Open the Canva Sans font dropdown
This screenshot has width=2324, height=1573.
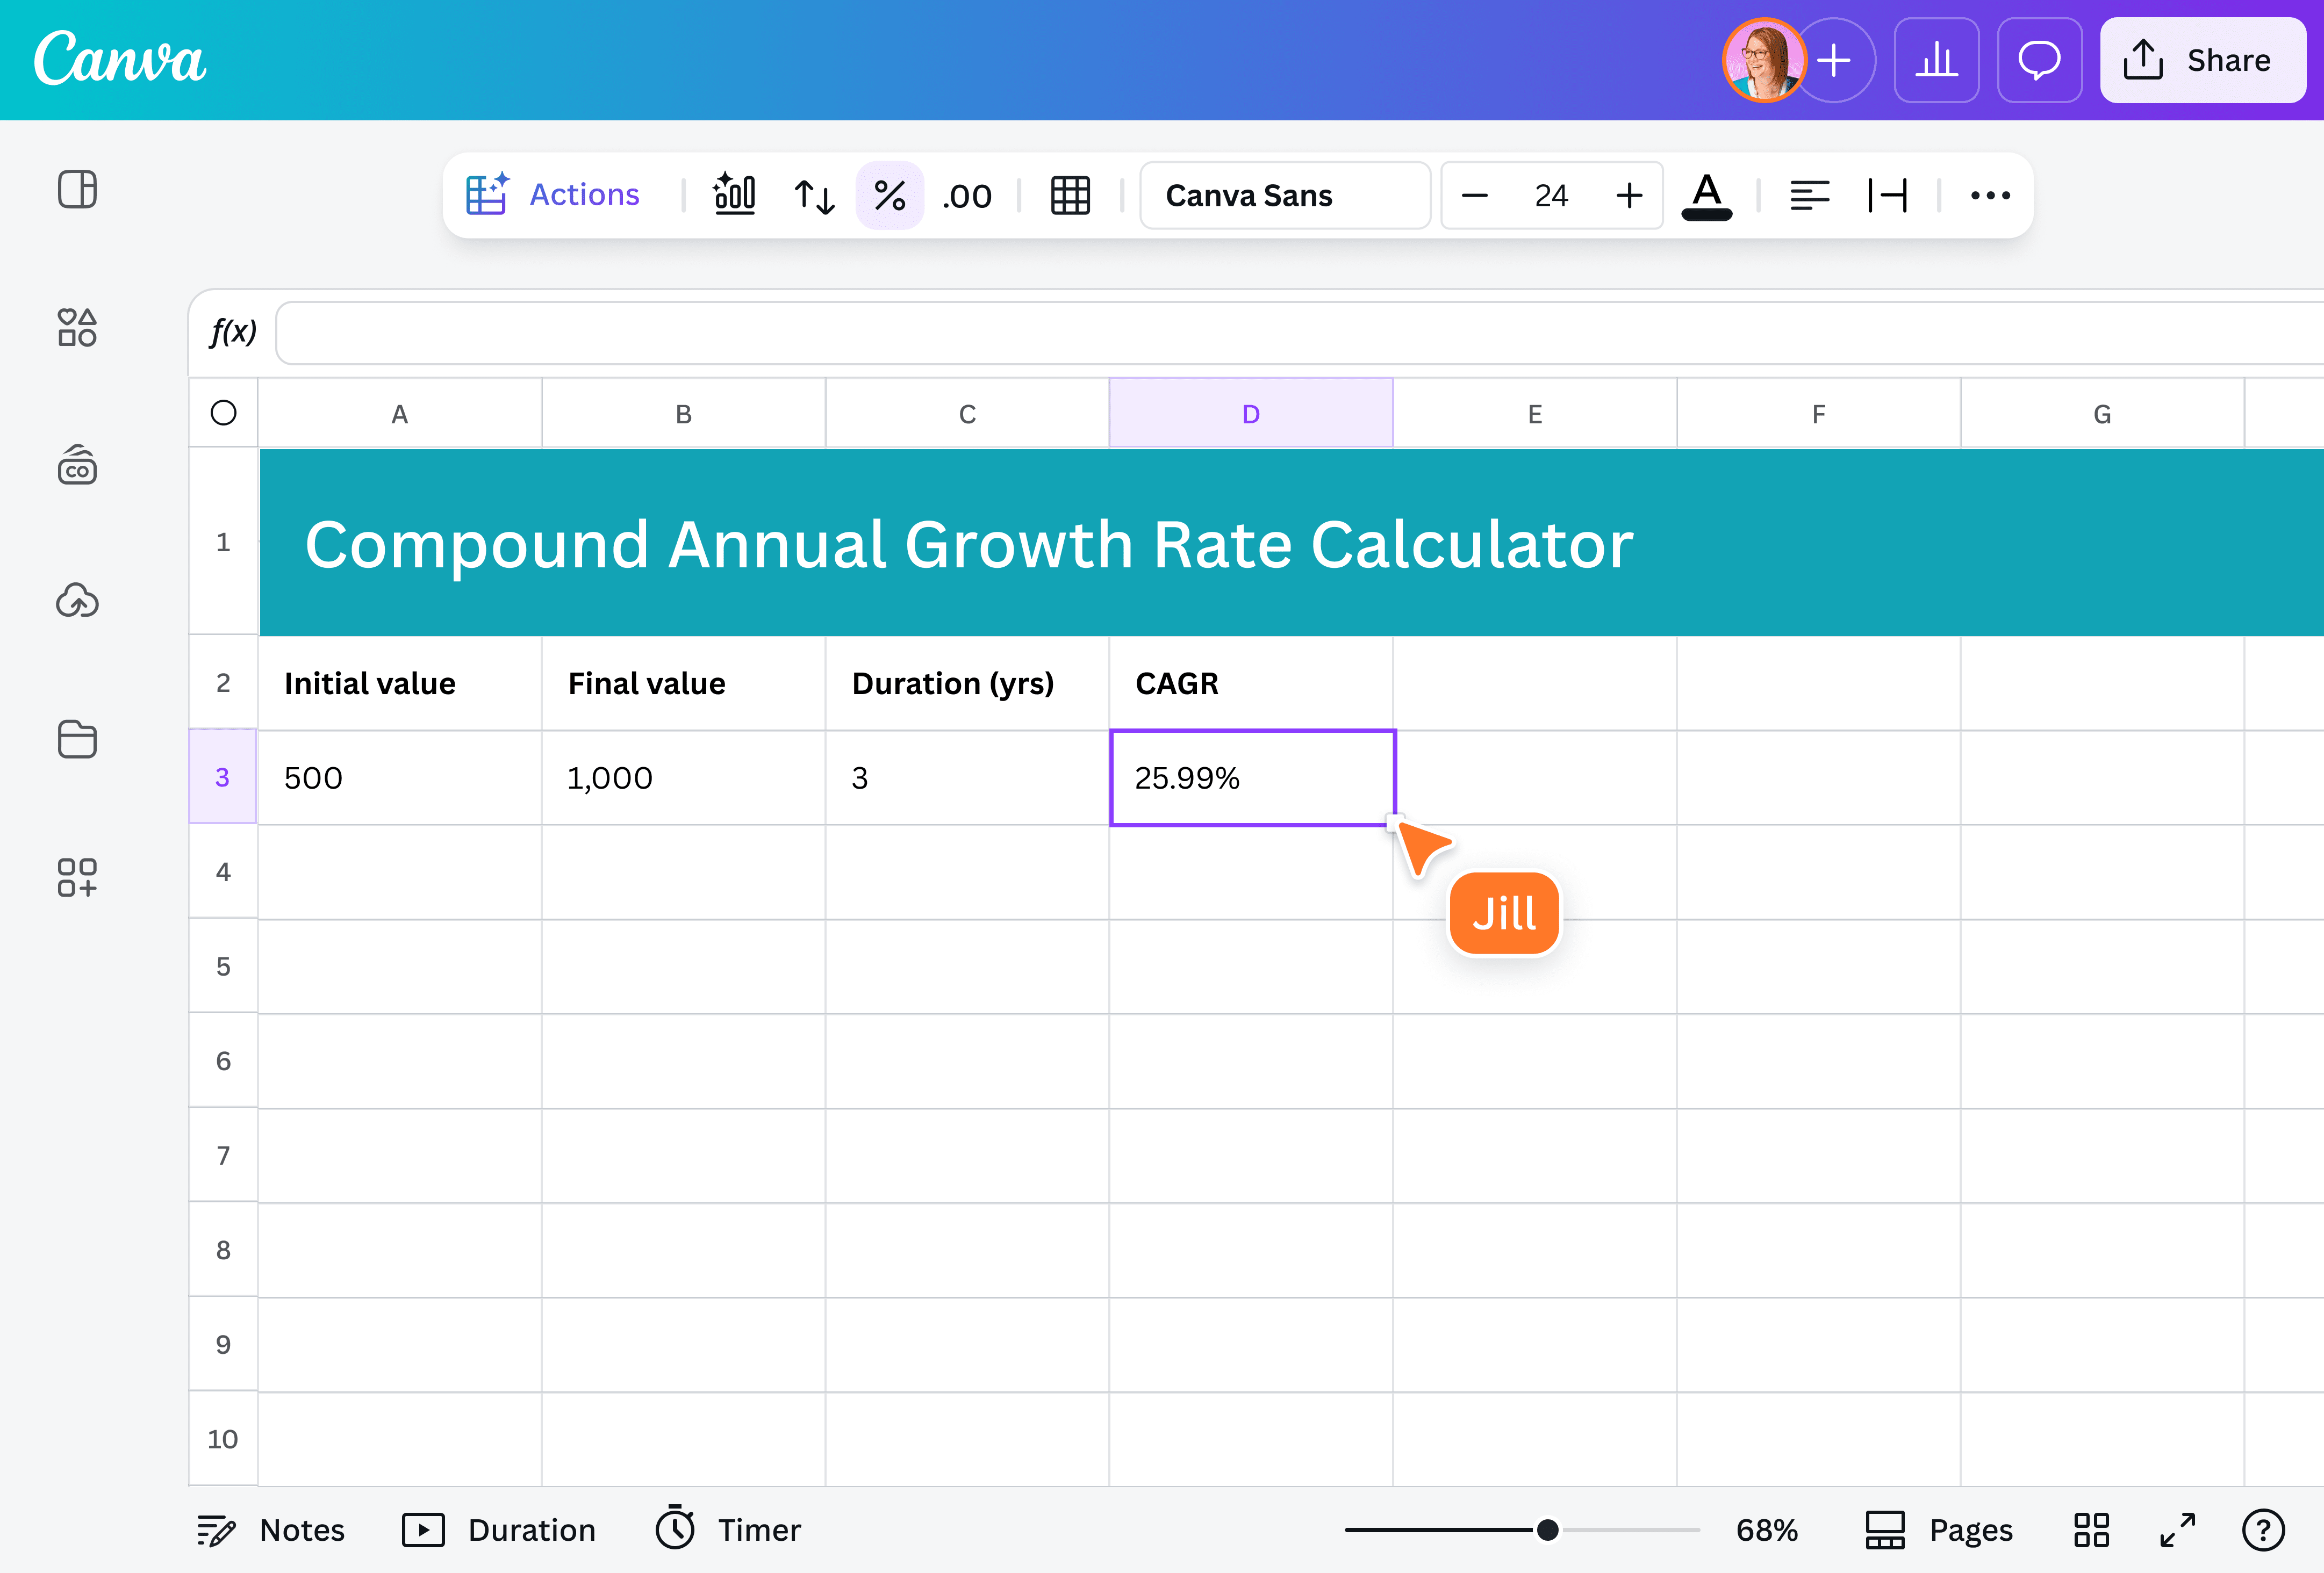click(x=1285, y=195)
